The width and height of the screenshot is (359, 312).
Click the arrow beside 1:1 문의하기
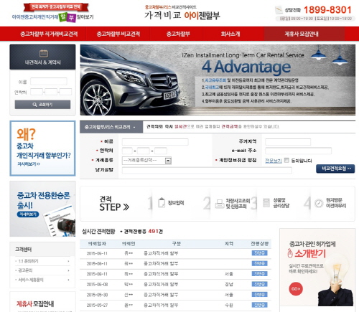[x=68, y=261]
